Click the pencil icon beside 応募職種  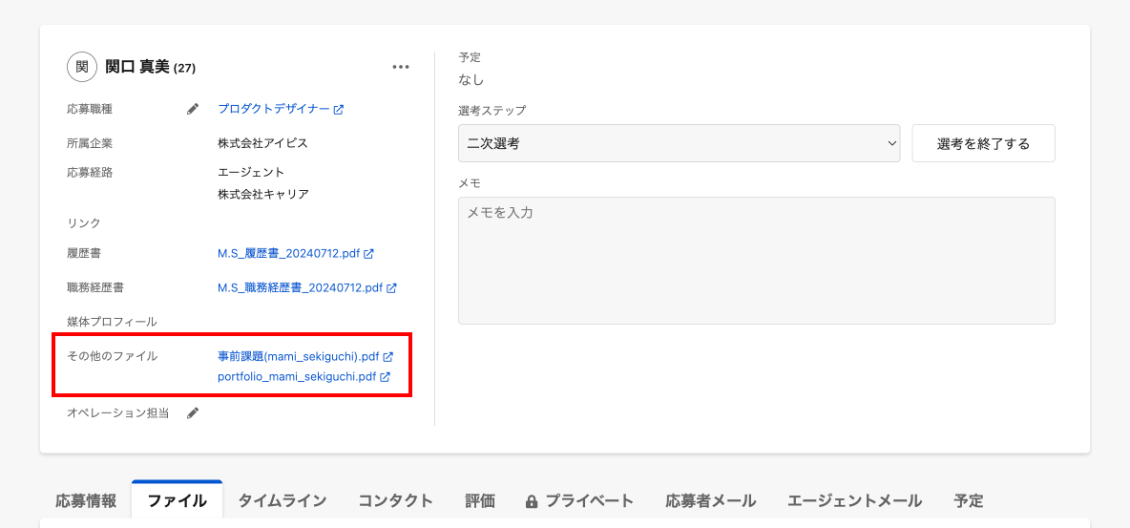pyautogui.click(x=193, y=110)
